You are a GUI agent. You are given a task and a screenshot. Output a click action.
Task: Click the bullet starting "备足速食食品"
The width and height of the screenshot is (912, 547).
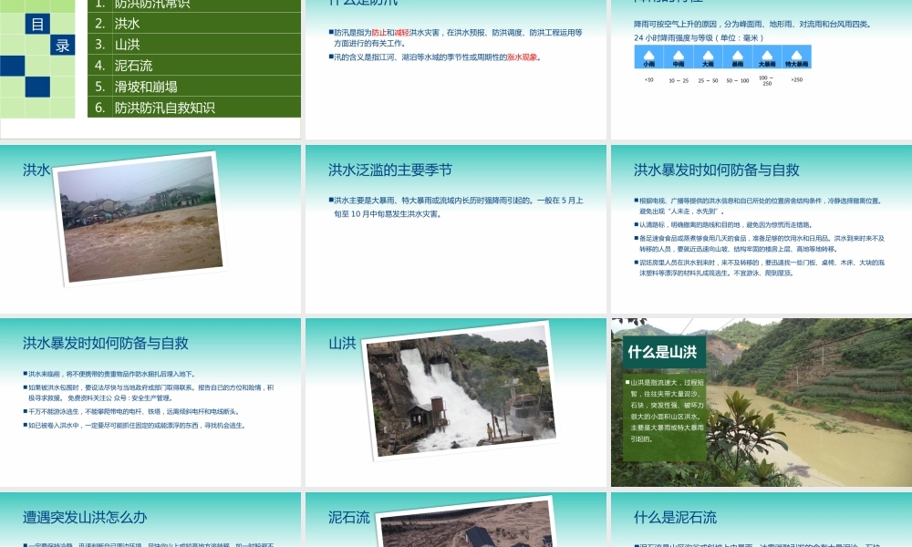760,243
